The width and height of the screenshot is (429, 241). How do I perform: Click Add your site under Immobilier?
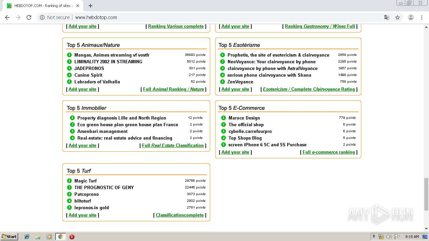click(x=82, y=145)
